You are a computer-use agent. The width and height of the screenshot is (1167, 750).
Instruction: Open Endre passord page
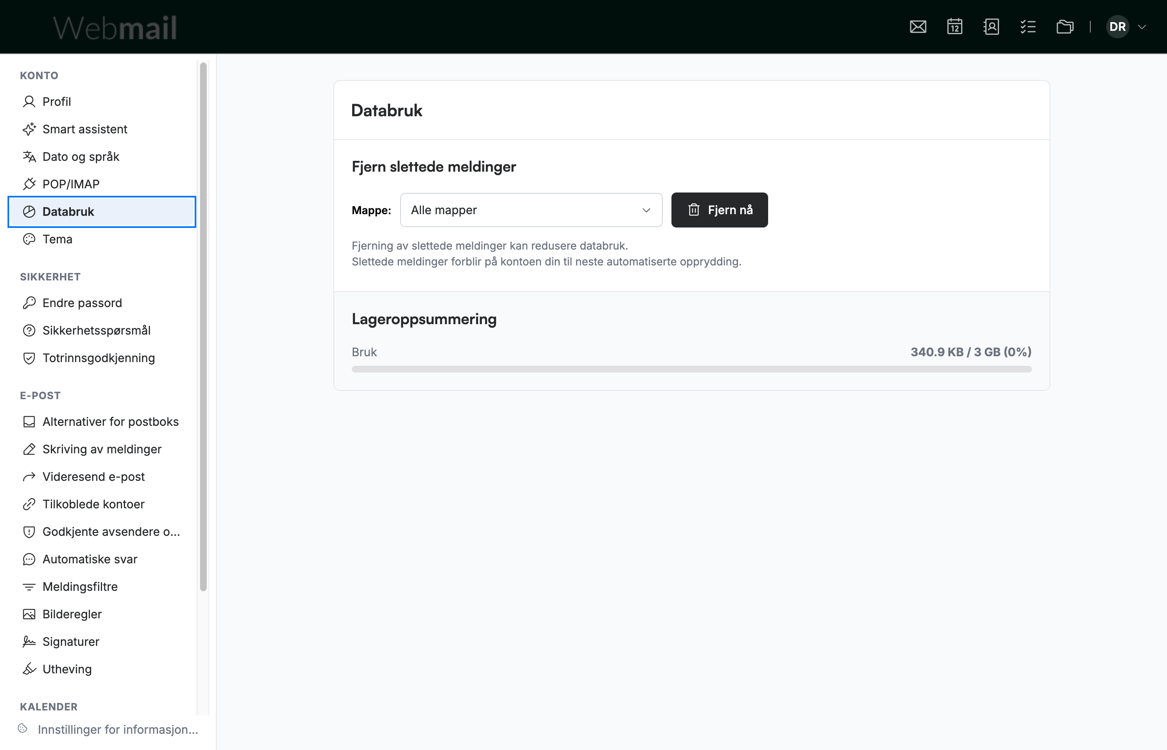pyautogui.click(x=102, y=303)
